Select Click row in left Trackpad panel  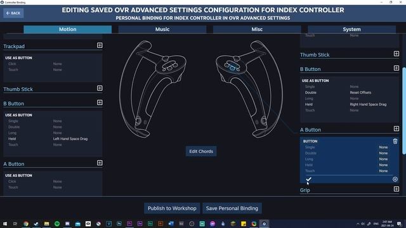click(x=53, y=64)
